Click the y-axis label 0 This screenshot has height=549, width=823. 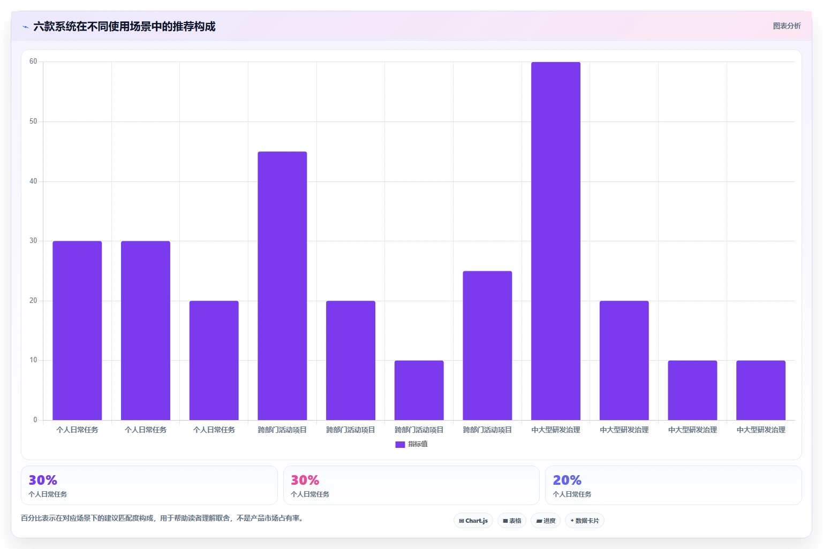click(x=35, y=420)
